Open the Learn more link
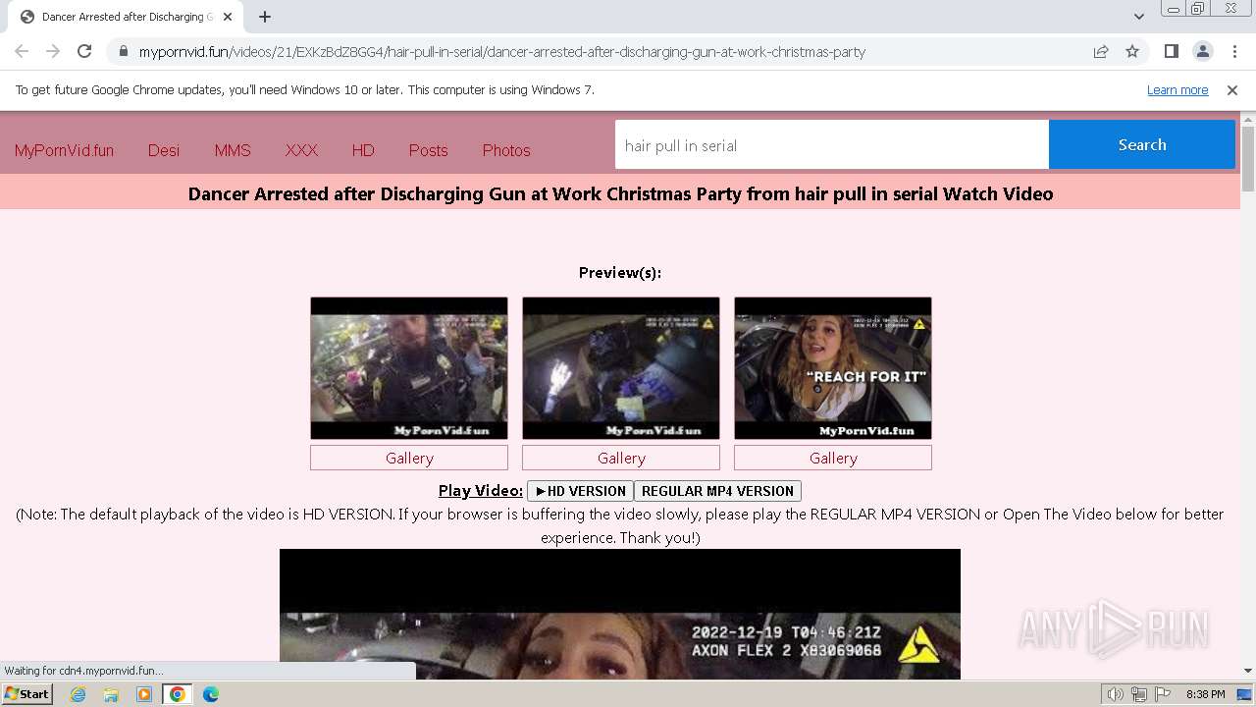The image size is (1256, 707). pyautogui.click(x=1177, y=89)
